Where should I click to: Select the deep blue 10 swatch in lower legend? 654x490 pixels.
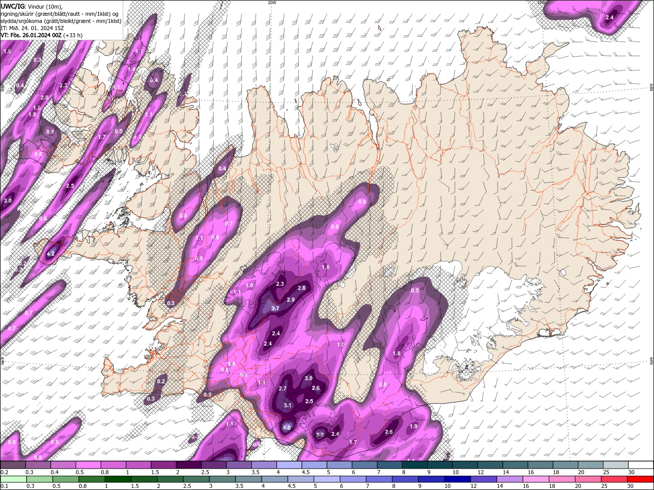coord(457,479)
